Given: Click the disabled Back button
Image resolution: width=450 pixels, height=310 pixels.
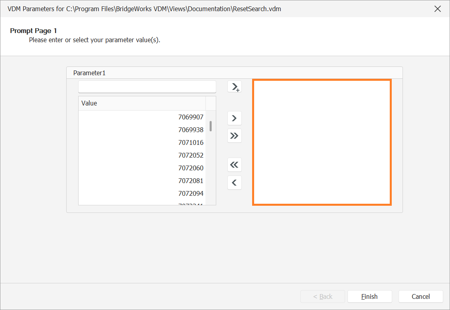Looking at the screenshot, I should tap(322, 296).
